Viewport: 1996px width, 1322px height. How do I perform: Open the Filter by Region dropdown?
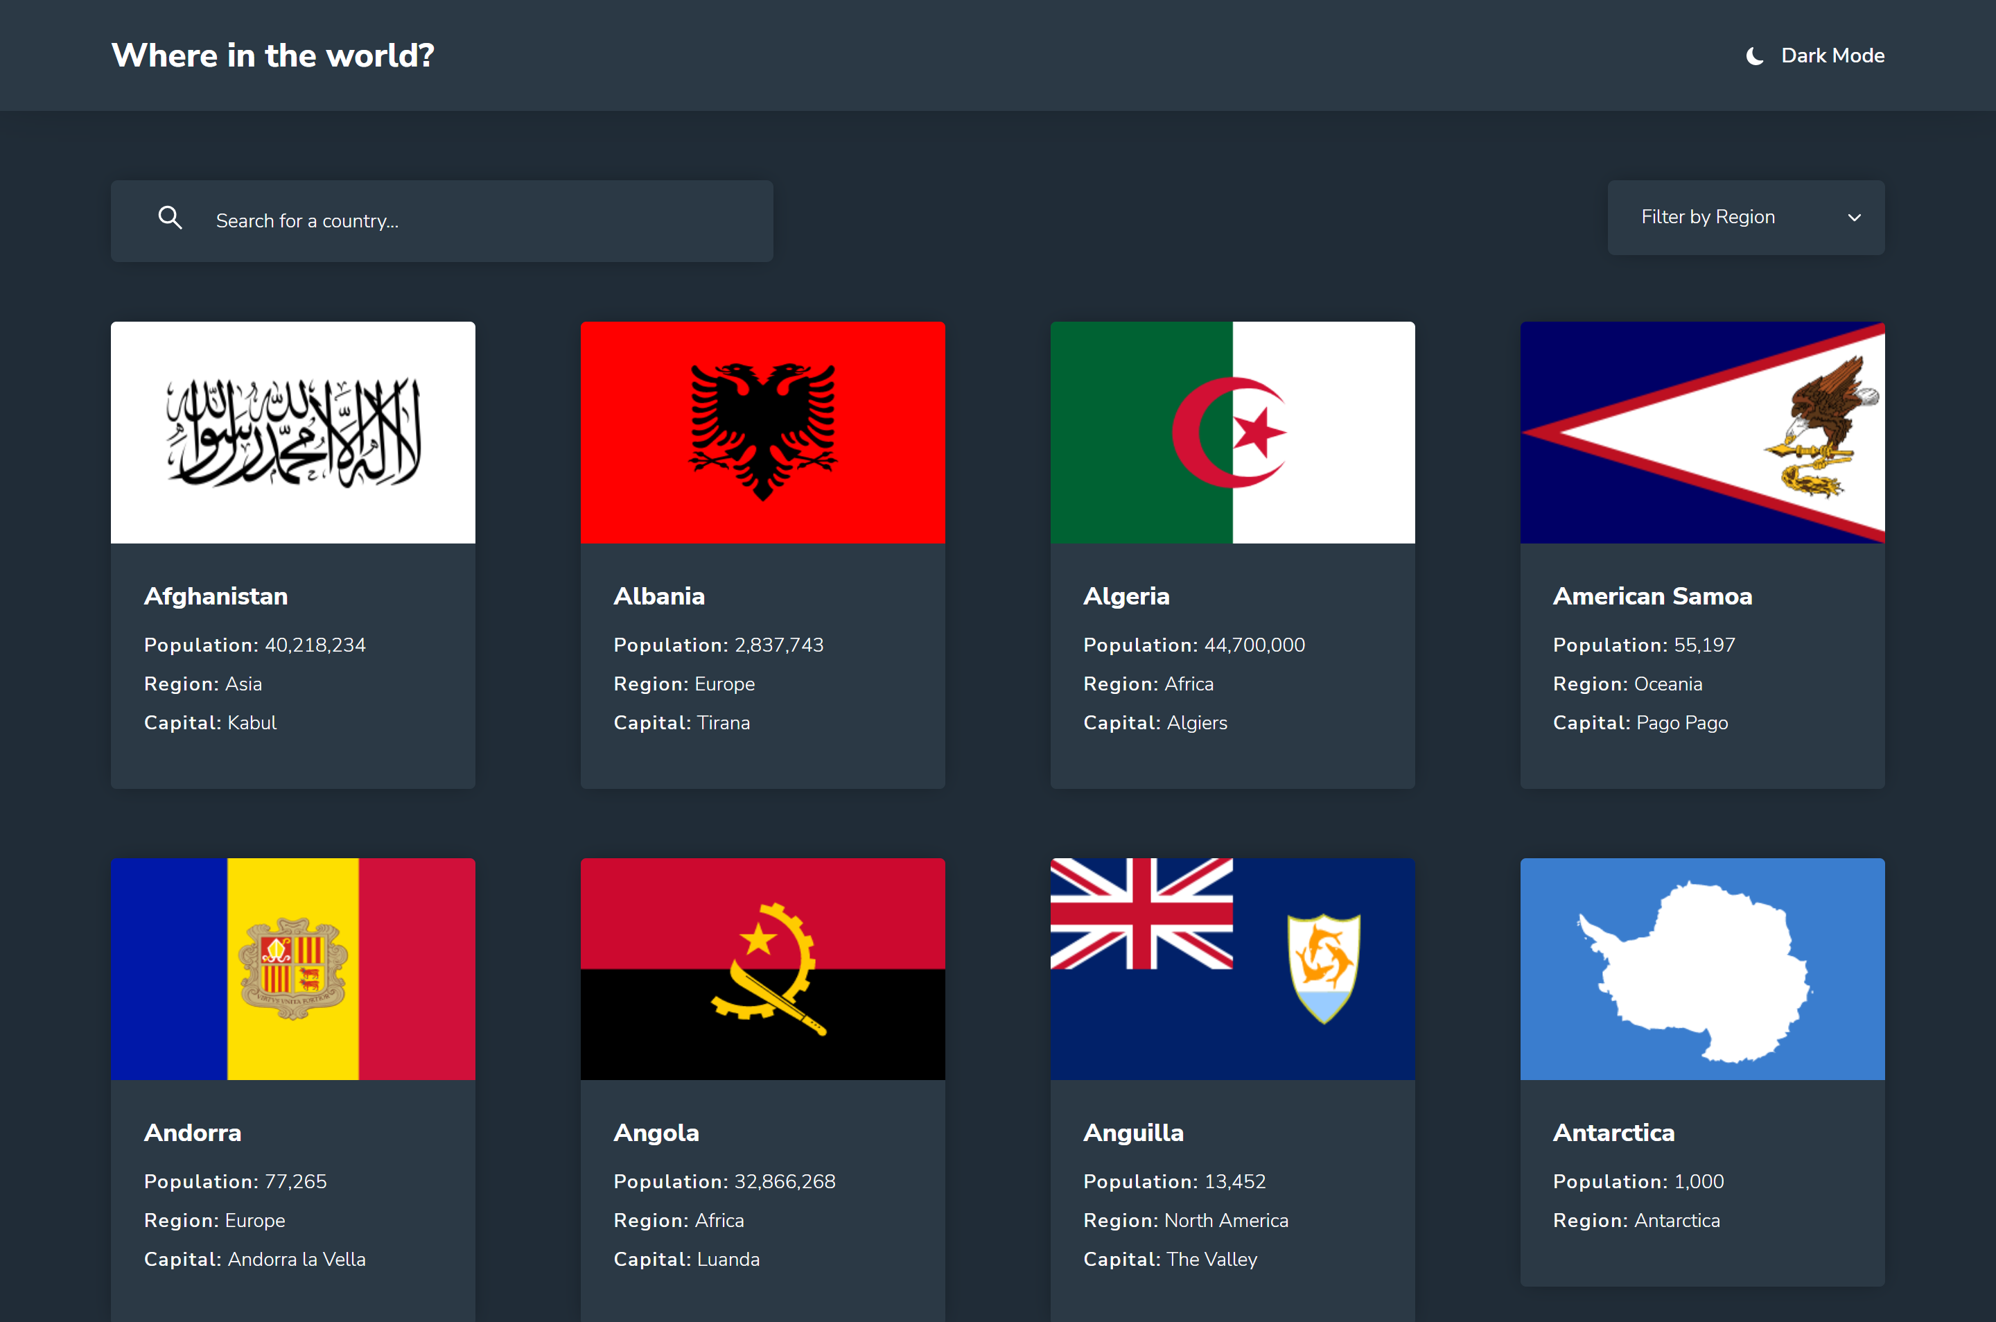[x=1745, y=217]
